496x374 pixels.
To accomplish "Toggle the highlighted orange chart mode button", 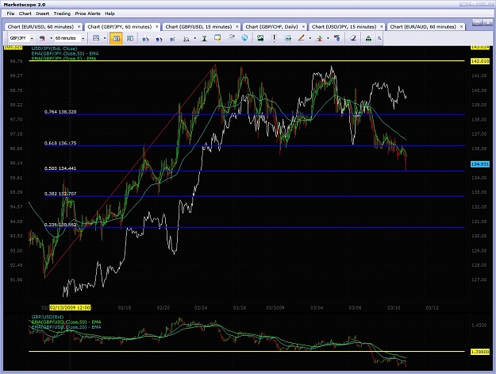I will [x=116, y=38].
